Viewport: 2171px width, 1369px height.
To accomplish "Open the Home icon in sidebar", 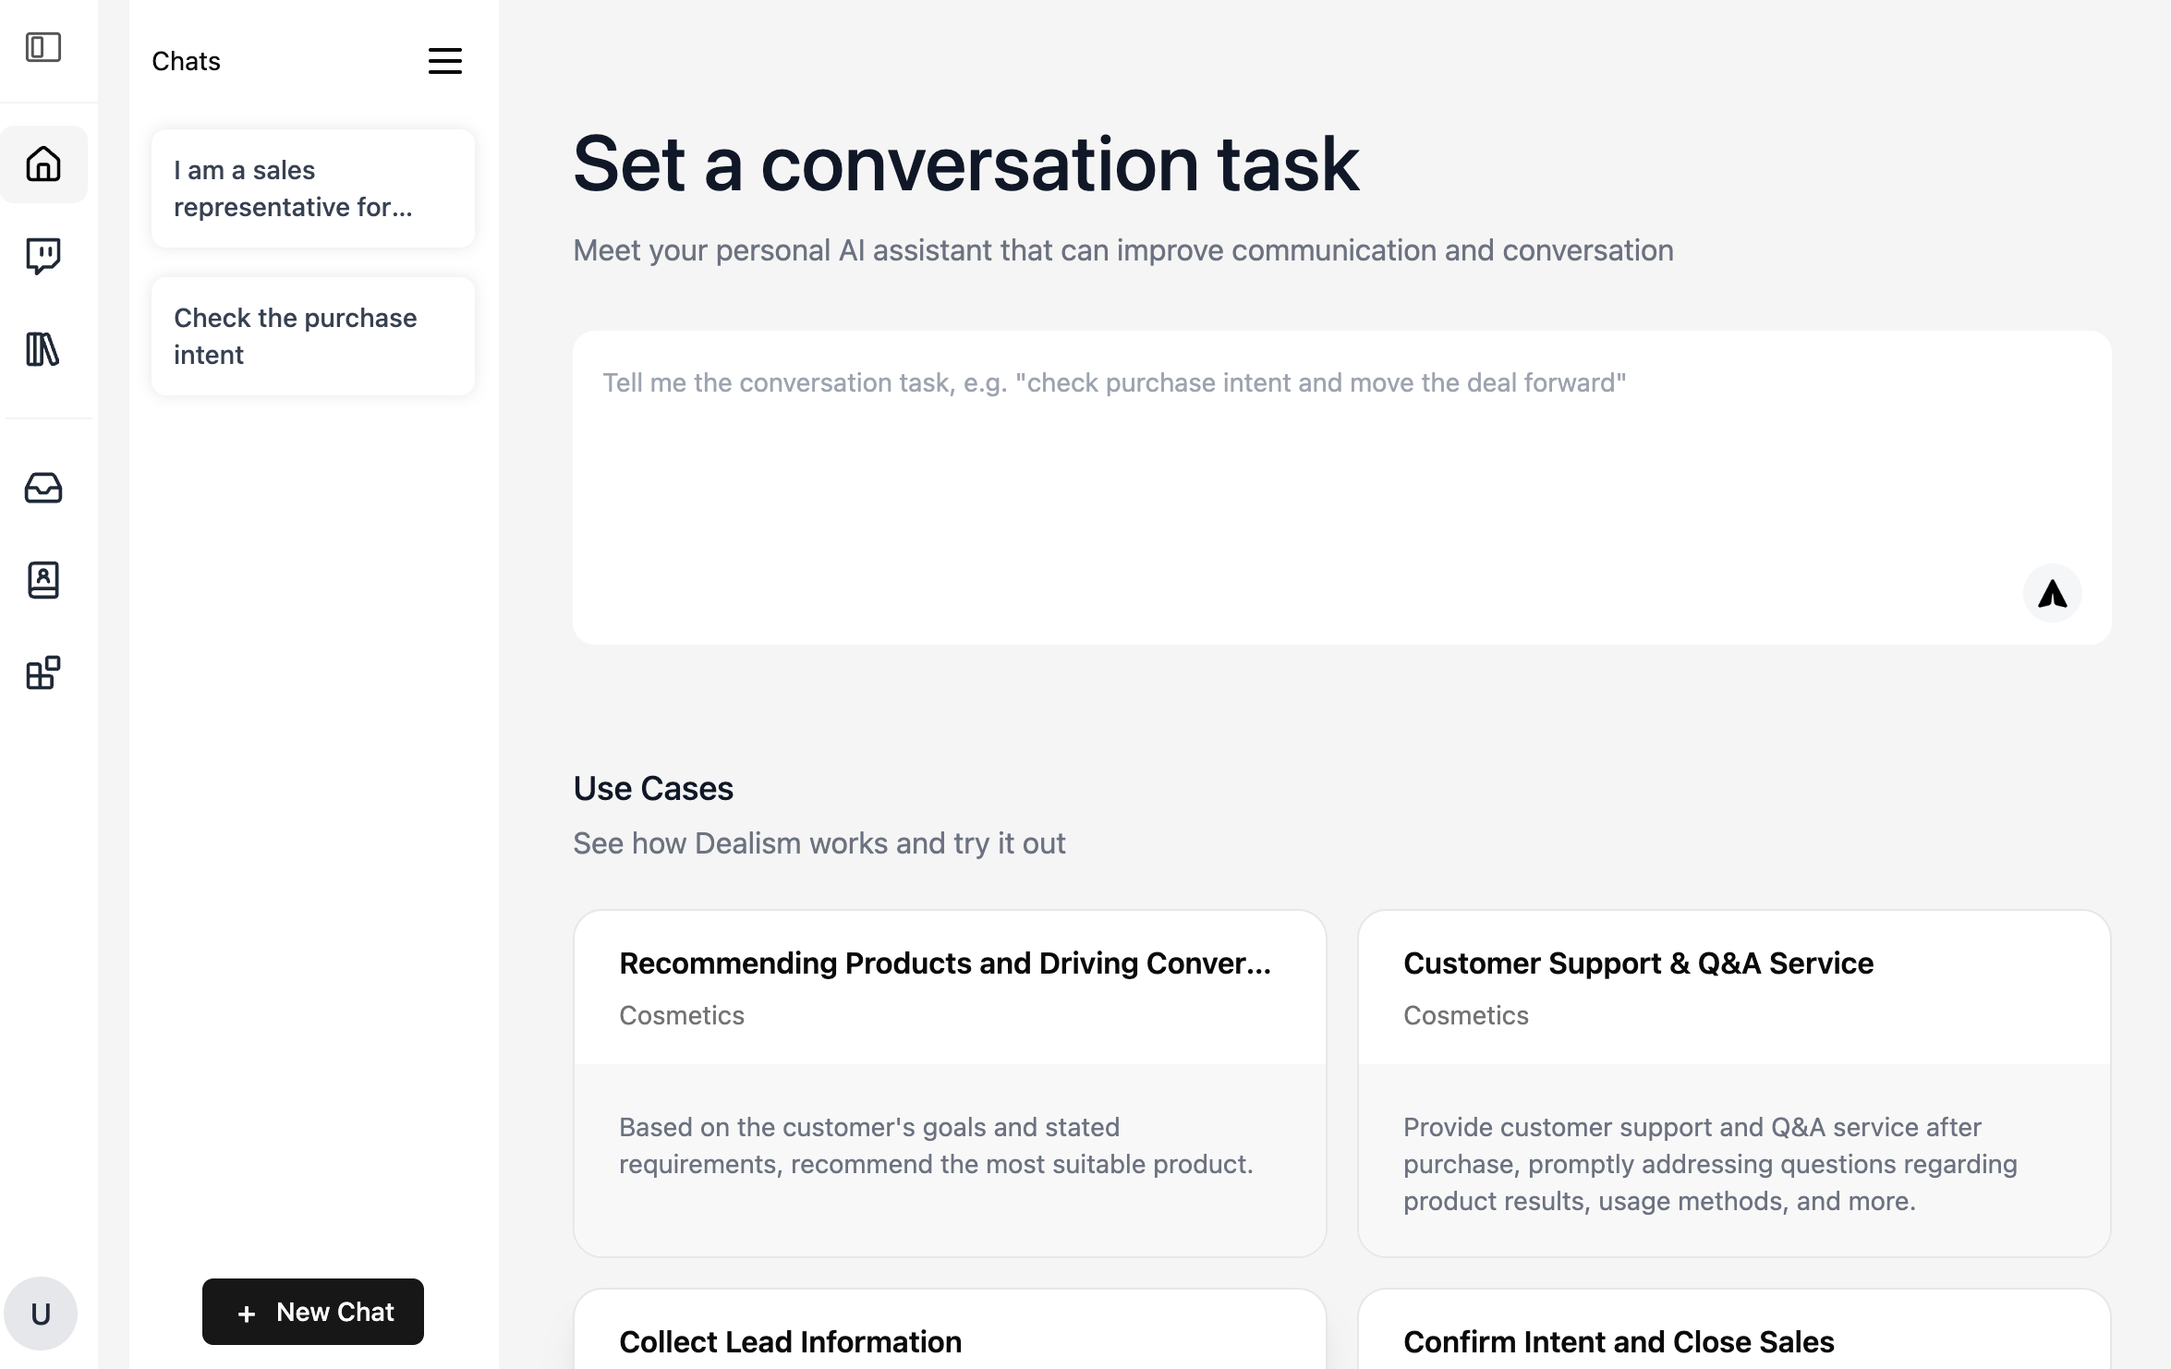I will click(43, 164).
